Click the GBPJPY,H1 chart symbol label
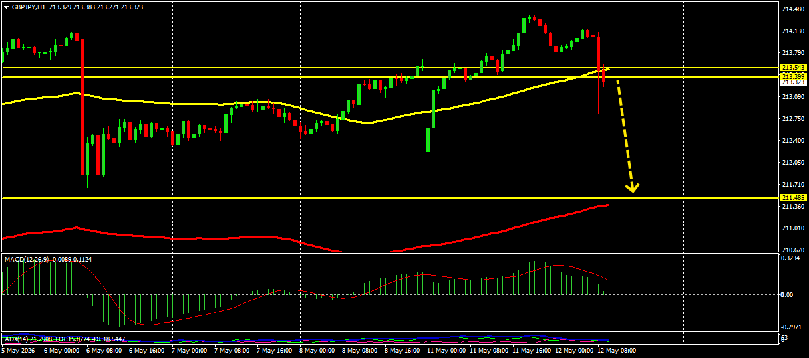 click(x=29, y=7)
